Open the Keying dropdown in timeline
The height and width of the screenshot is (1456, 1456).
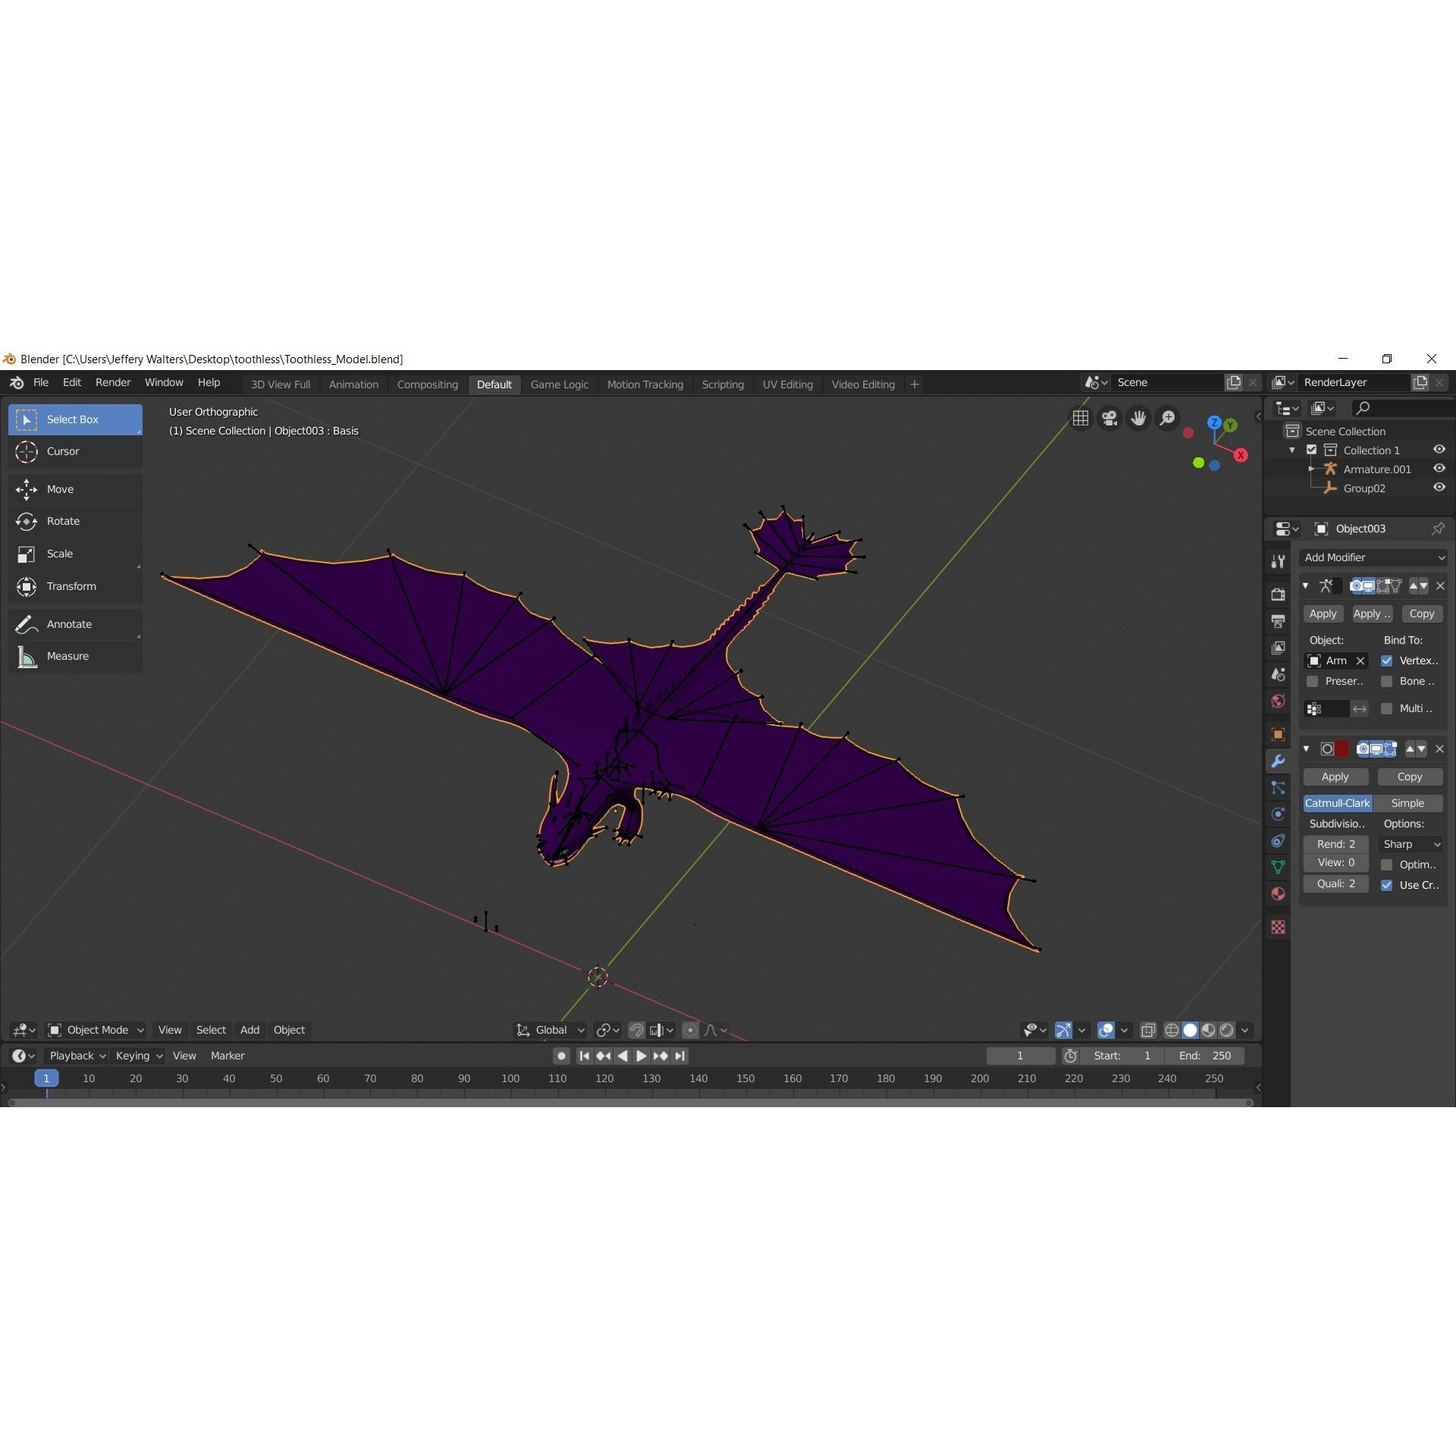[x=139, y=1056]
